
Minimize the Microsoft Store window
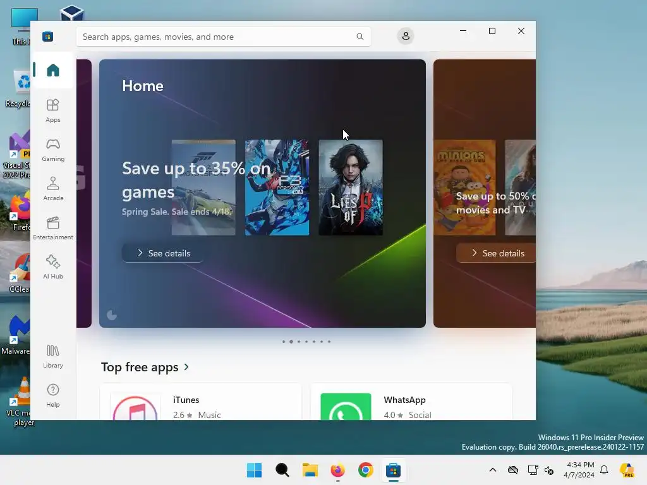click(463, 31)
